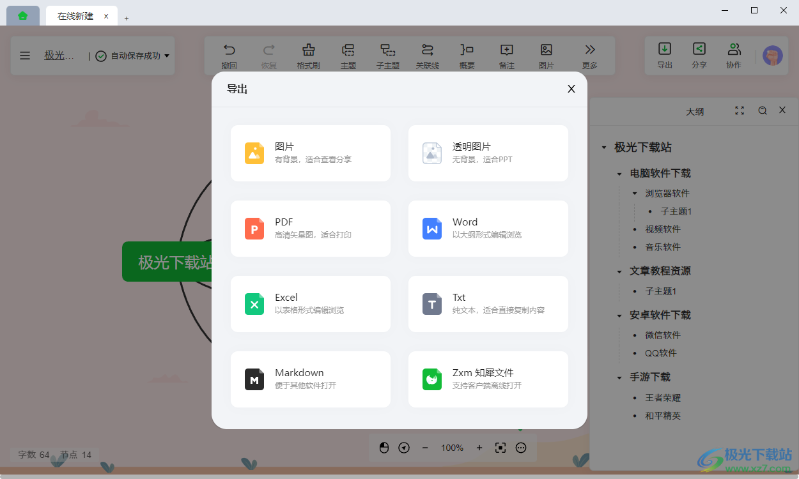Open the user avatar menu
This screenshot has height=479, width=799.
pos(773,56)
